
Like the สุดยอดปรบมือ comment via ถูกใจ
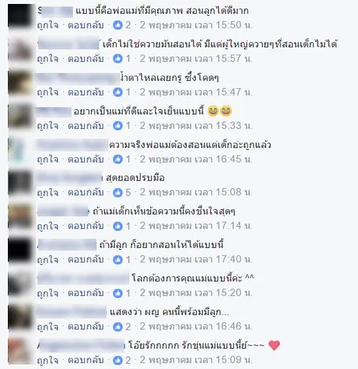(x=48, y=193)
